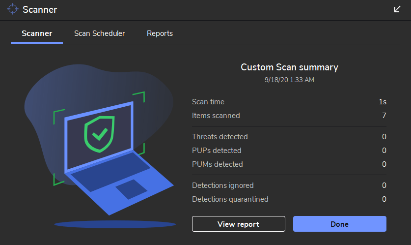Click the Scan time value 1s

[x=383, y=102]
